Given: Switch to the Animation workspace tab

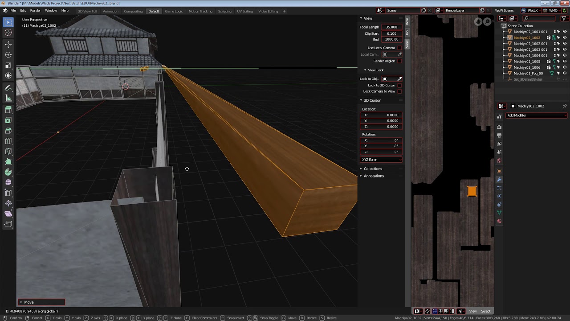Looking at the screenshot, I should (110, 11).
